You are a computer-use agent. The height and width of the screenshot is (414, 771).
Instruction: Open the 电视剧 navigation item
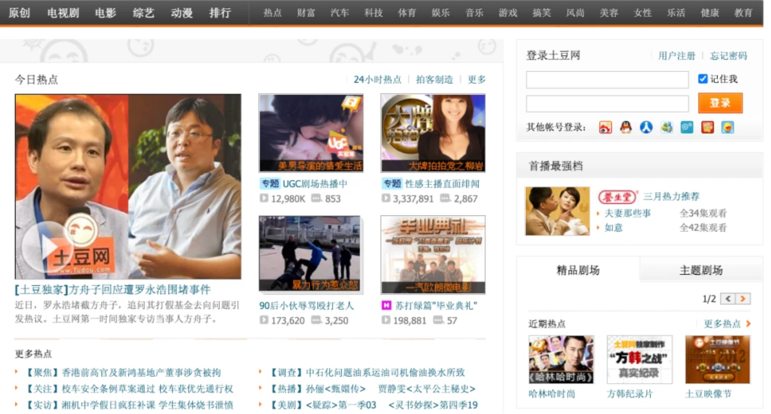click(63, 13)
